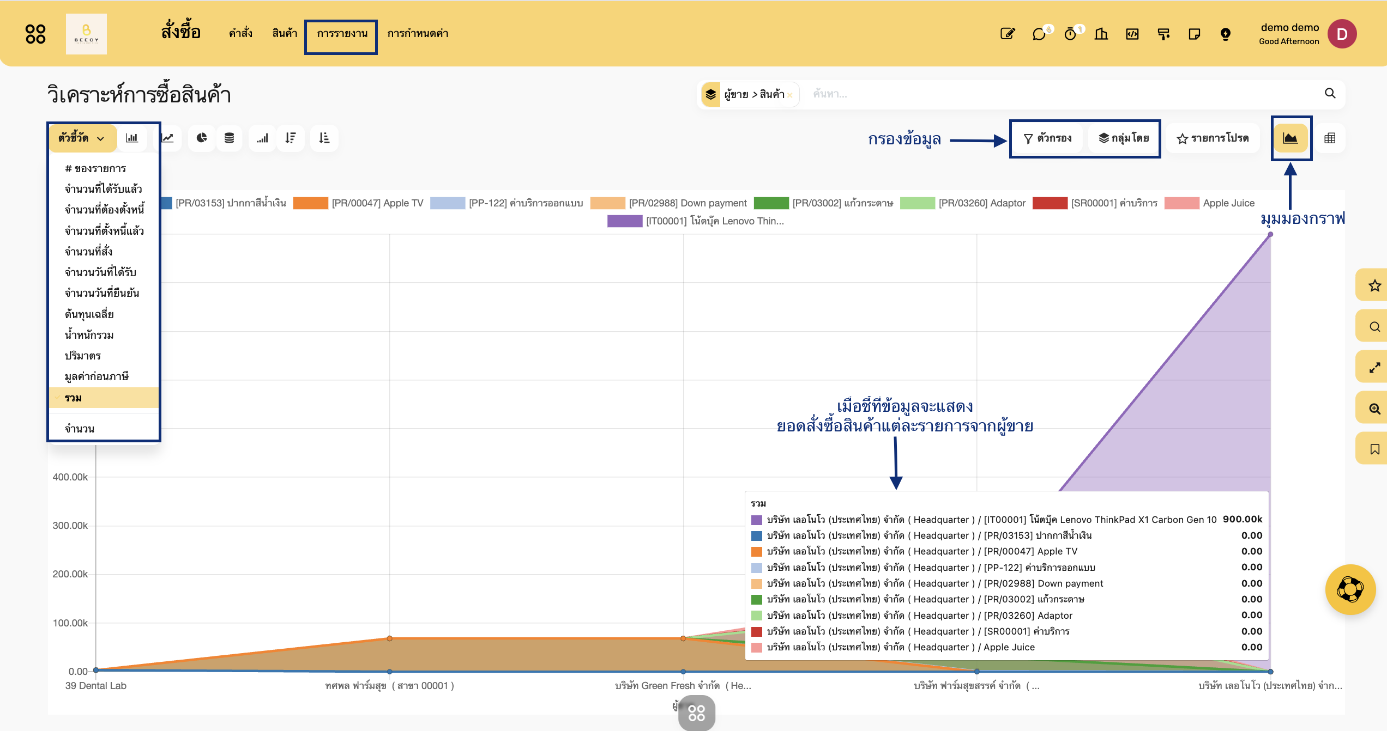Select measure จำนวนที่ได้รับแล้ว
Image resolution: width=1387 pixels, height=731 pixels.
click(104, 189)
